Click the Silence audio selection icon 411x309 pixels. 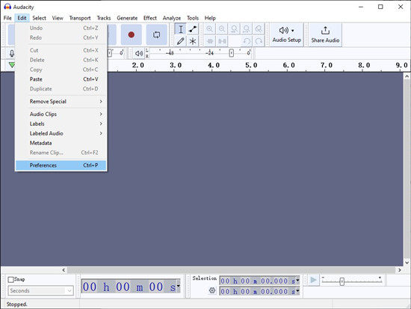[222, 41]
